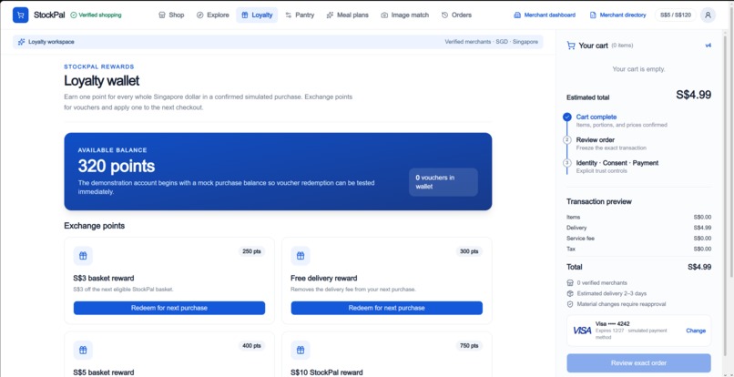Screen dimensions: 734x377
Task: Click the 250 pts badge
Action: click(x=252, y=251)
